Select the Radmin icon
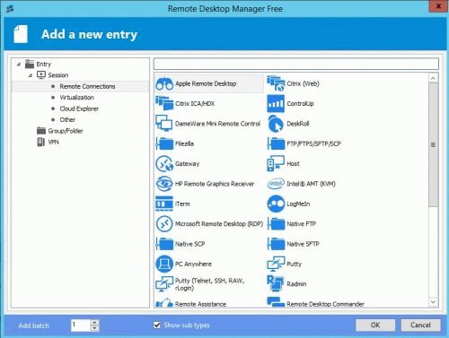The image size is (449, 338). coord(276,283)
